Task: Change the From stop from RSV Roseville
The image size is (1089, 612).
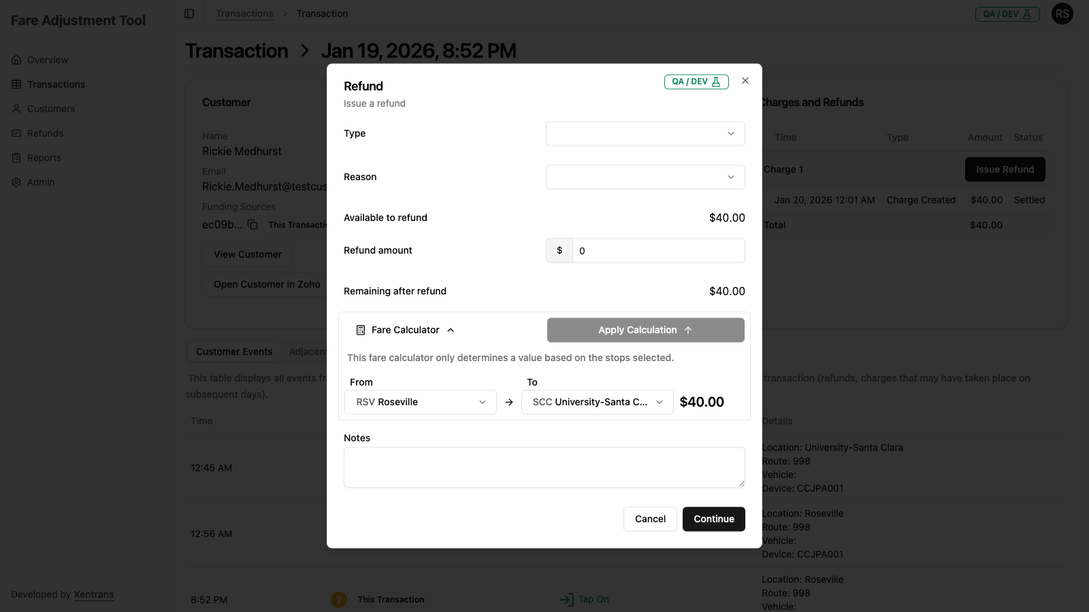Action: tap(420, 402)
